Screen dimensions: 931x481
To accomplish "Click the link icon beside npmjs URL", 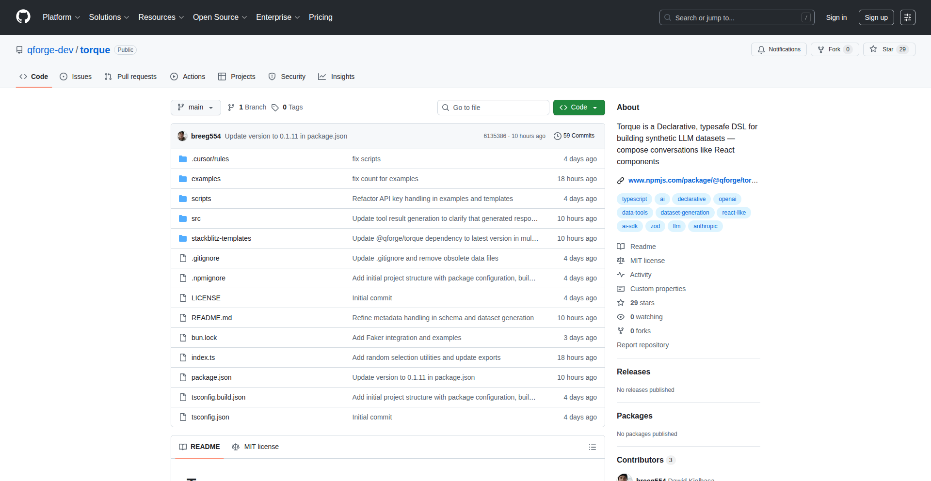I will [x=621, y=181].
